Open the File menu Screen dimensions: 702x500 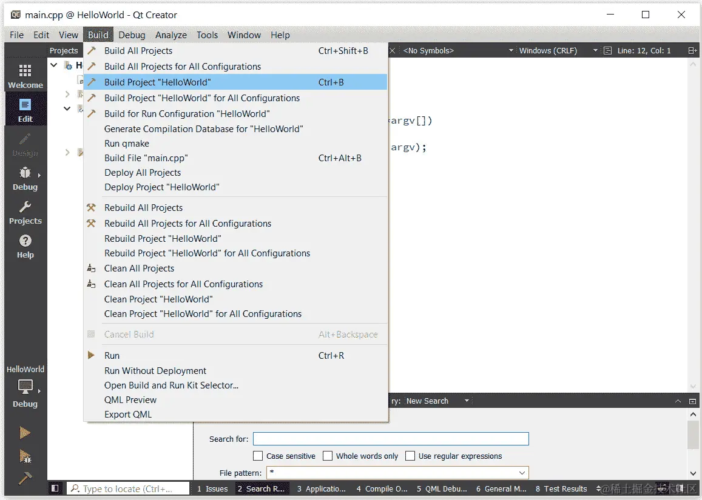tap(16, 35)
